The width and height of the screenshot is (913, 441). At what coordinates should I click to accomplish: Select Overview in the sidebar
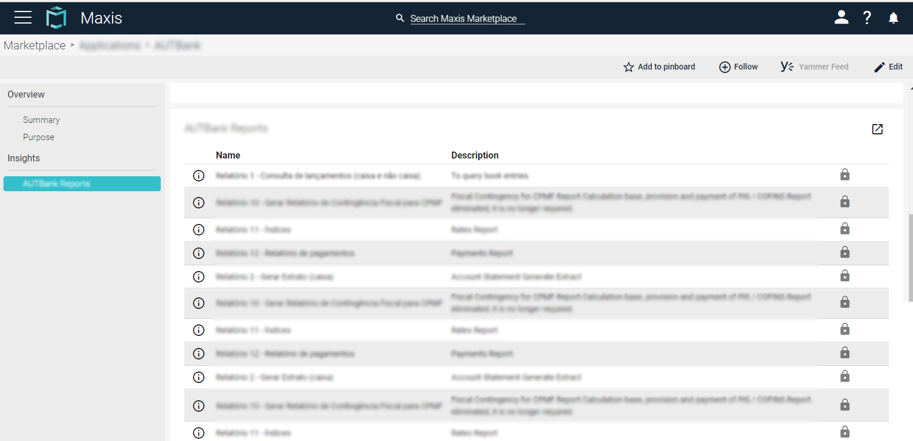click(x=26, y=95)
